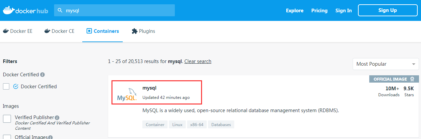Click the Official Images info icon
This screenshot has width=421, height=139.
pyautogui.click(x=51, y=137)
